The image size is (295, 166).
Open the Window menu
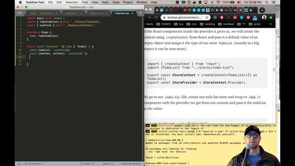tap(142, 2)
